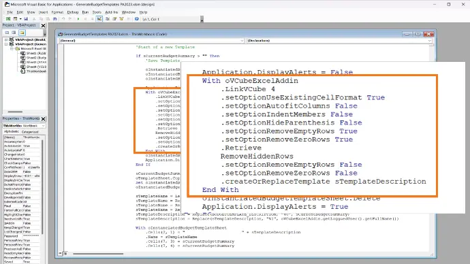
Task: Open the Edit menu
Action: click(20, 12)
